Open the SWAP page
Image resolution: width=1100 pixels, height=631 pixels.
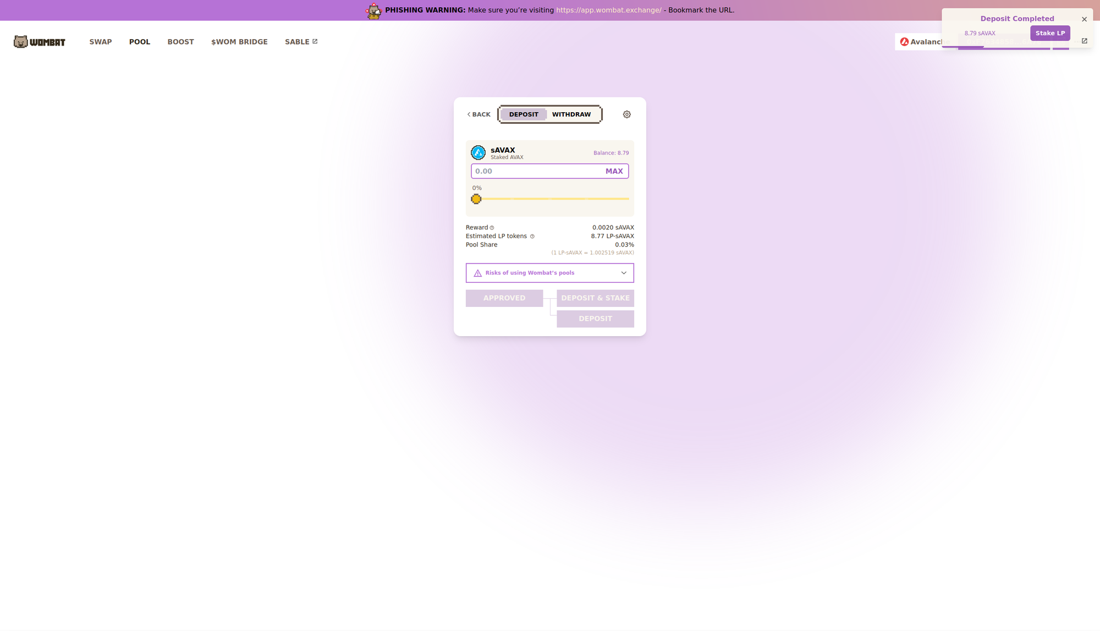tap(101, 42)
